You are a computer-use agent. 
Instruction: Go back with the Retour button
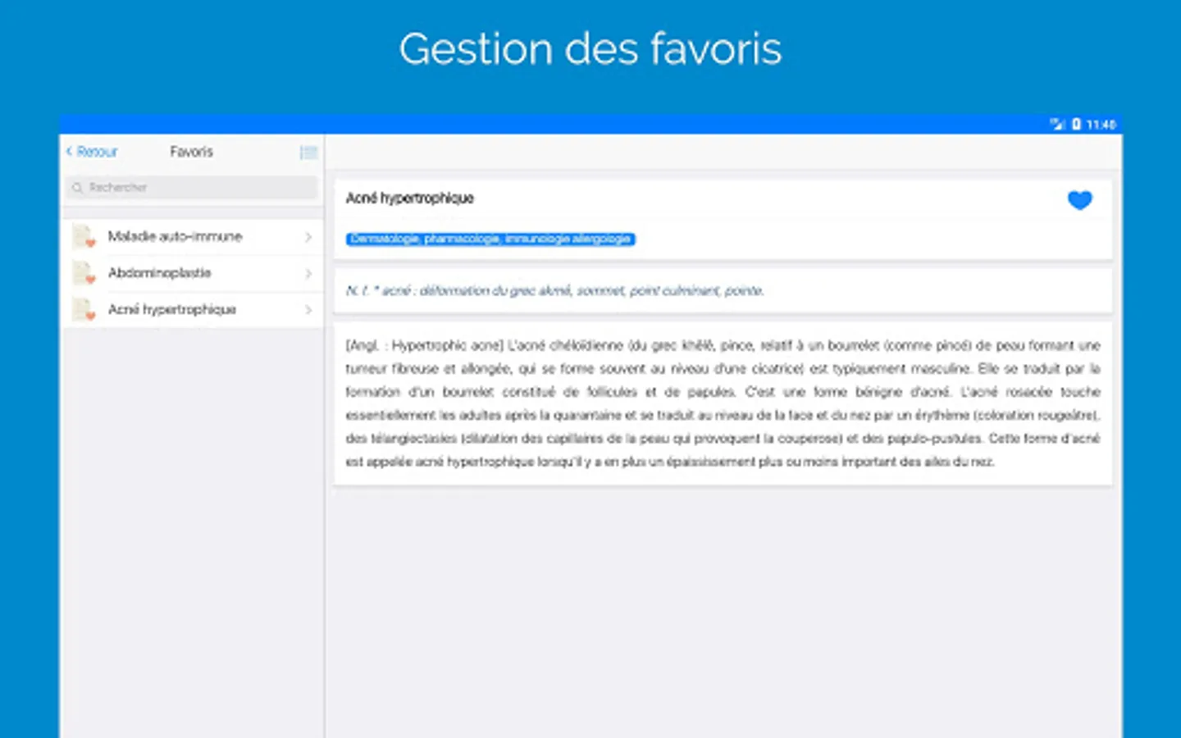[92, 152]
